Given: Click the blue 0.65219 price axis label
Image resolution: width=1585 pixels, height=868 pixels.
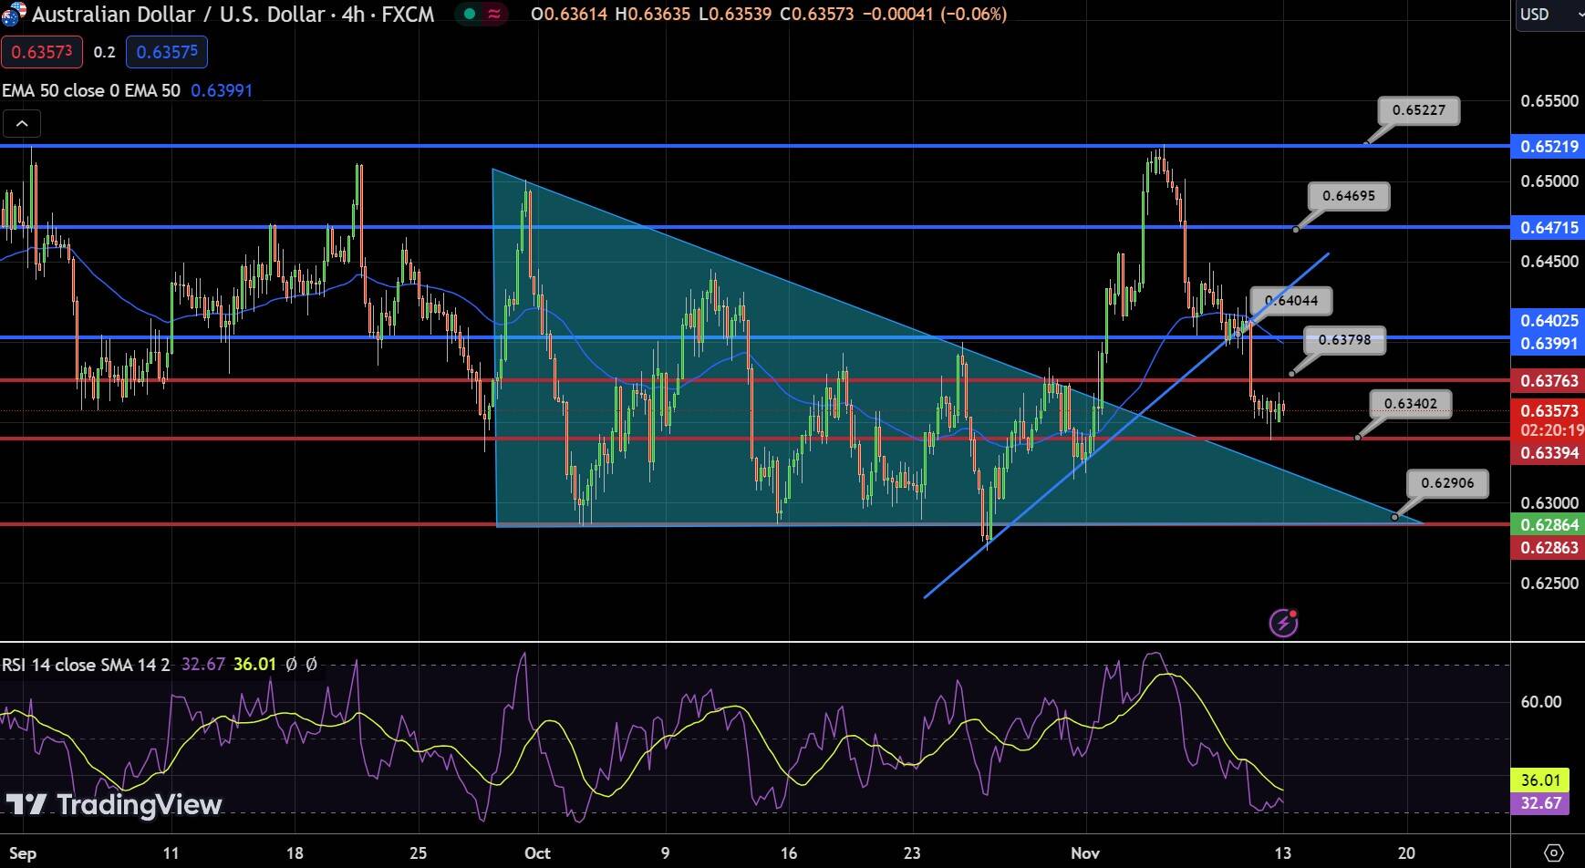Looking at the screenshot, I should (x=1549, y=146).
